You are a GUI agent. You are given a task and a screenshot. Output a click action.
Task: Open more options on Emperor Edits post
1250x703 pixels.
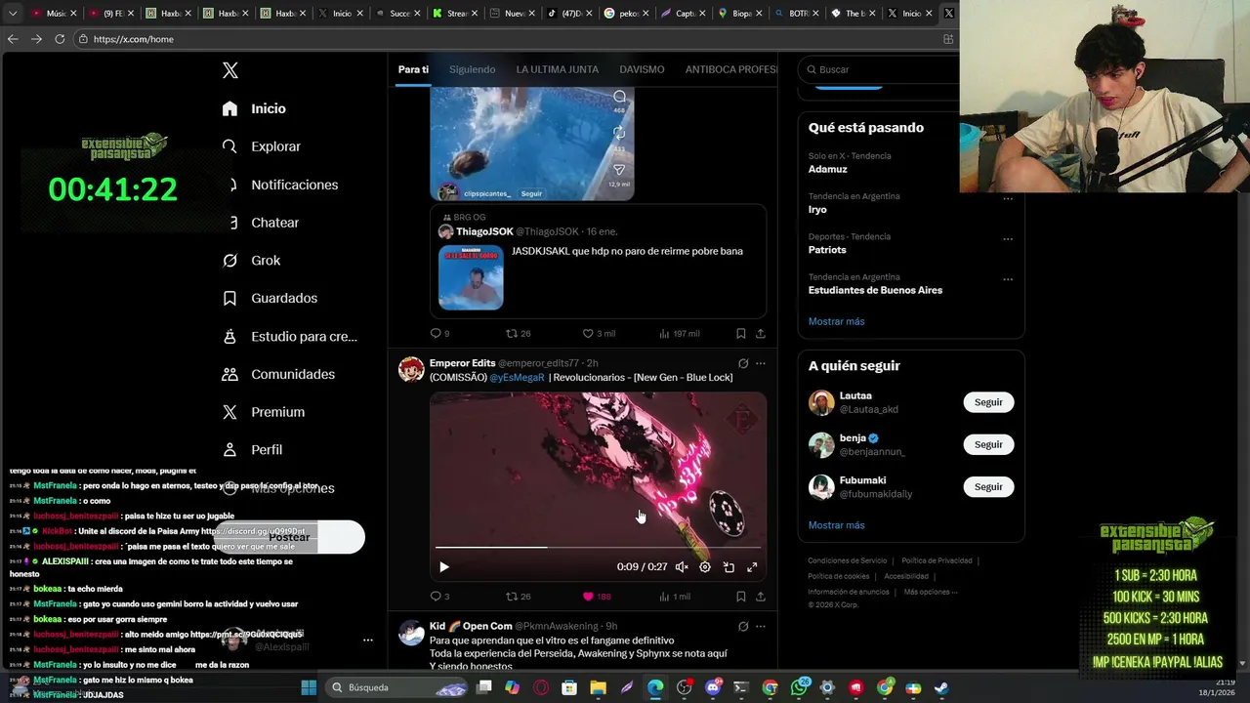pos(761,363)
